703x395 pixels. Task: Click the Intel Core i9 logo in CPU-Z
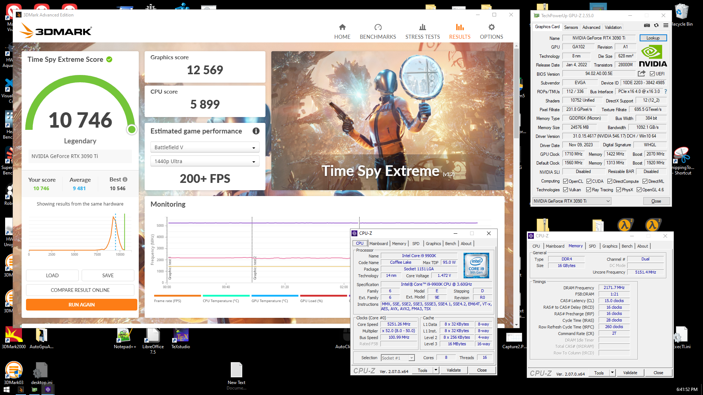pyautogui.click(x=476, y=266)
